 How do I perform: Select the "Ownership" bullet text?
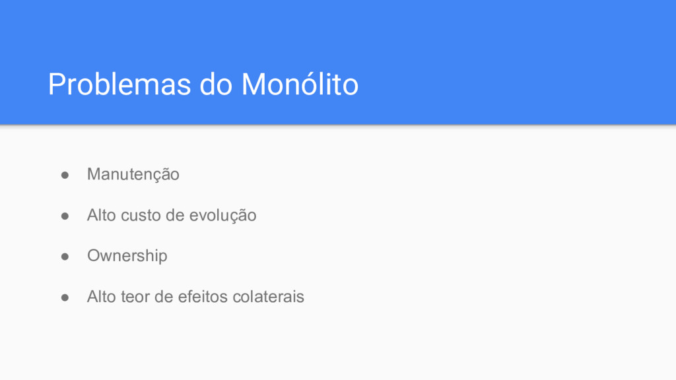[127, 256]
